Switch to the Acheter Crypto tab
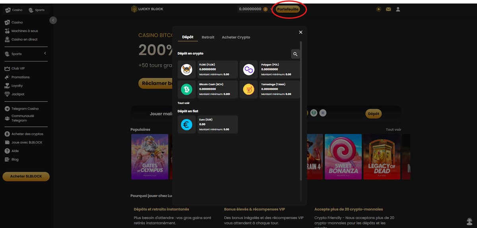477x228 pixels. 236,37
